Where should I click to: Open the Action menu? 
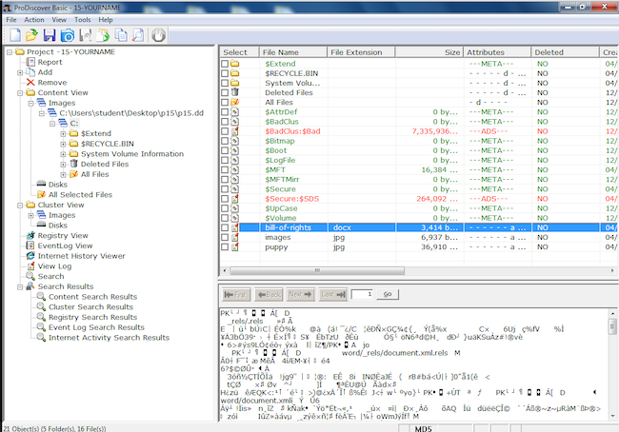[x=34, y=19]
